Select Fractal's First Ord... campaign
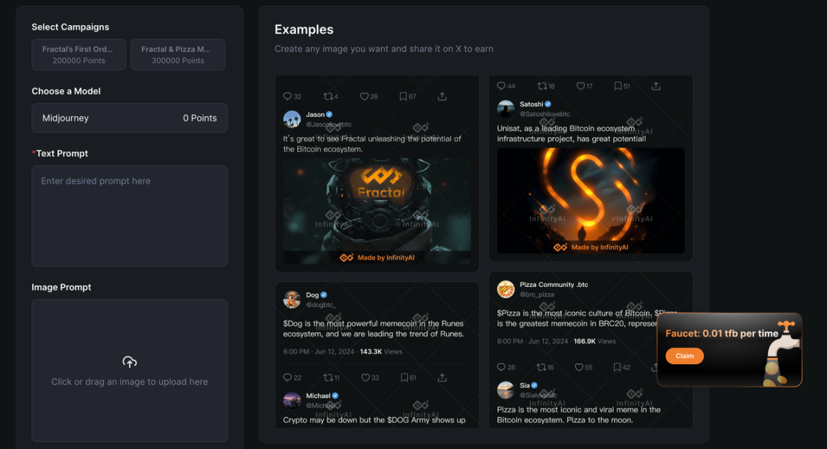 point(79,55)
